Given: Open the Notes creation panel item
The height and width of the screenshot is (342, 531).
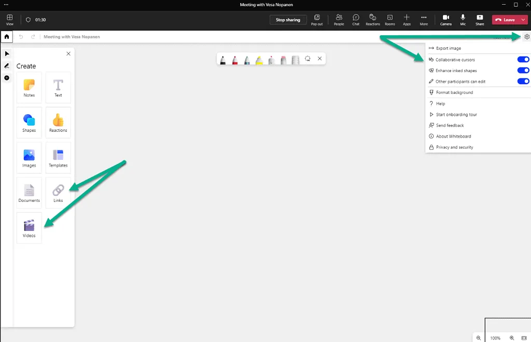Looking at the screenshot, I should 29,87.
